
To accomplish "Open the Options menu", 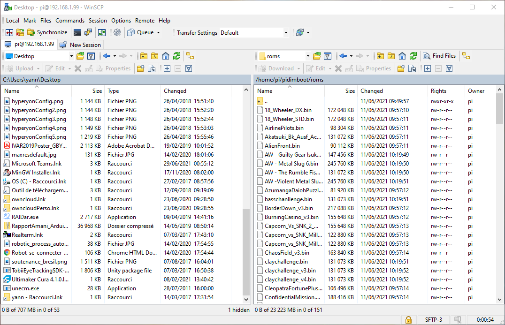I will click(121, 21).
